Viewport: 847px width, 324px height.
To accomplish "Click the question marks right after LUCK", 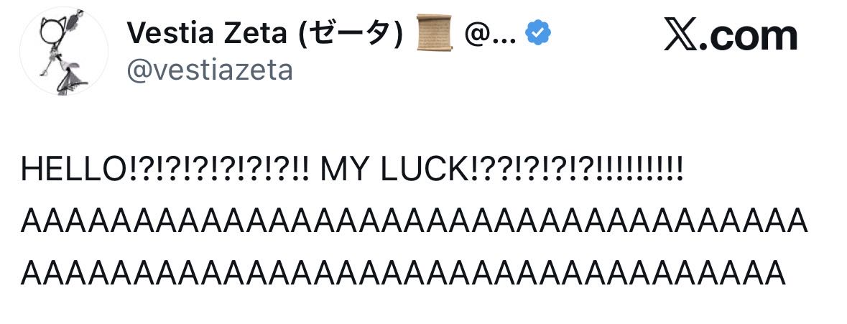I will click(483, 170).
